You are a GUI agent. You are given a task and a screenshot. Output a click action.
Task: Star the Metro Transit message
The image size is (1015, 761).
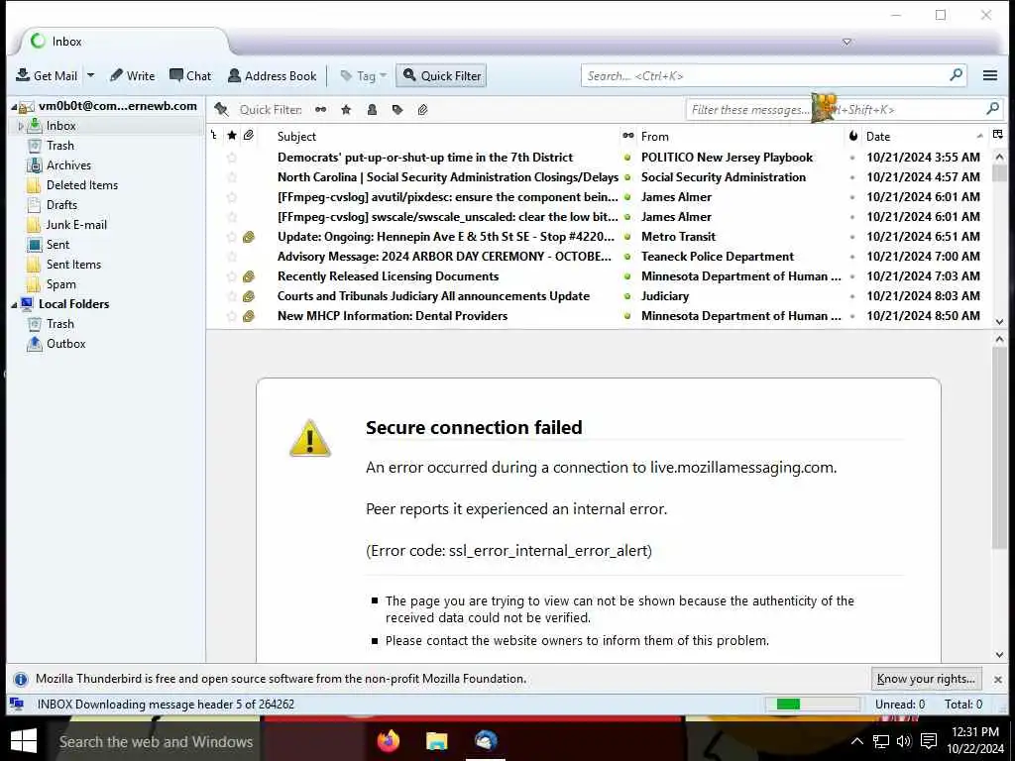click(232, 237)
